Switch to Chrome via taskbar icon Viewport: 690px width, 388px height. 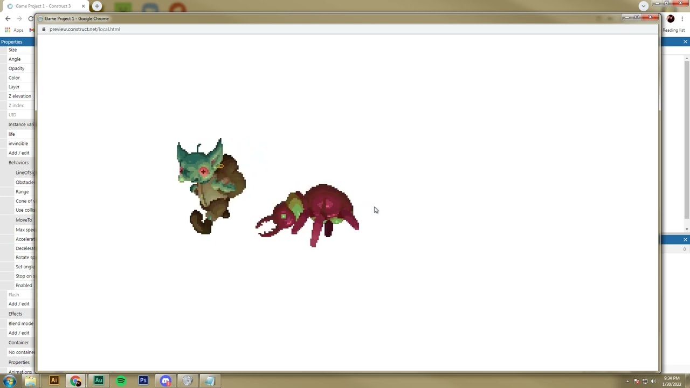(76, 381)
